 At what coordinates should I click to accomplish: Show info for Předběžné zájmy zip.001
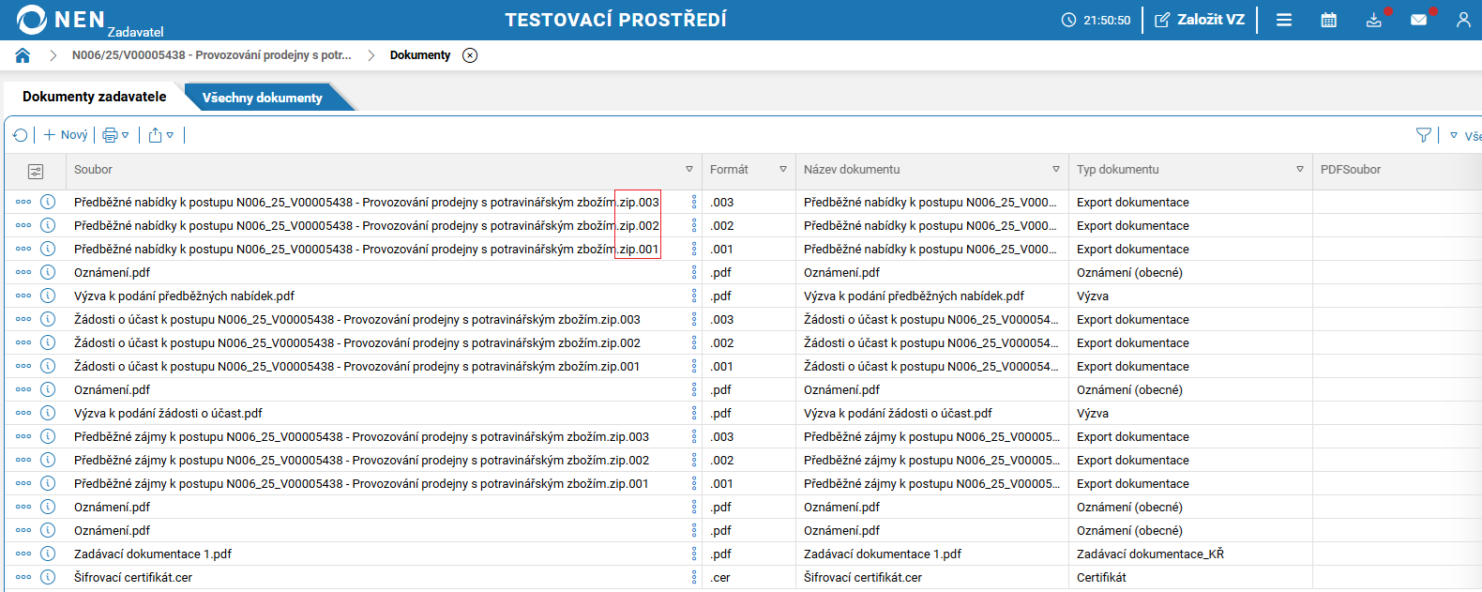tap(48, 483)
